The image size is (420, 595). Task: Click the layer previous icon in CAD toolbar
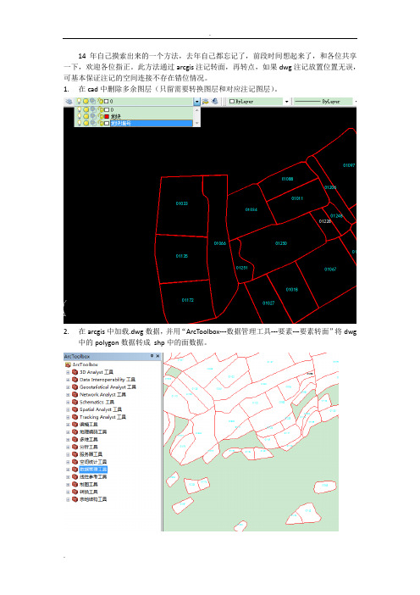pos(215,102)
